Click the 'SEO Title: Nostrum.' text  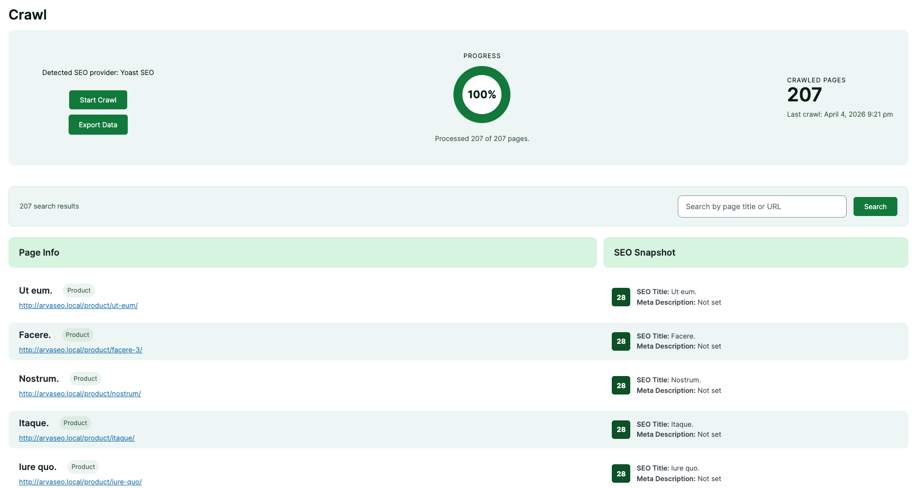click(669, 380)
